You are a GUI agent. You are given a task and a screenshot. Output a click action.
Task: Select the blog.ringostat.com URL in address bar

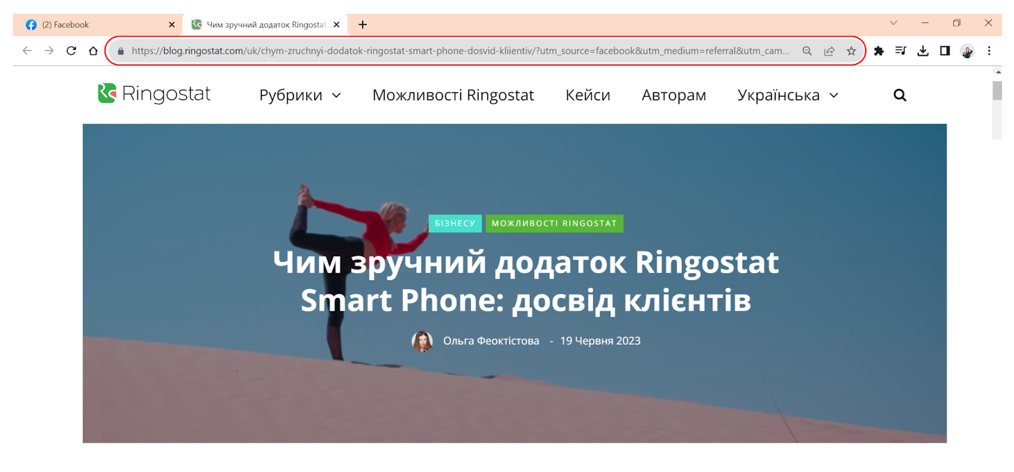pyautogui.click(x=460, y=51)
